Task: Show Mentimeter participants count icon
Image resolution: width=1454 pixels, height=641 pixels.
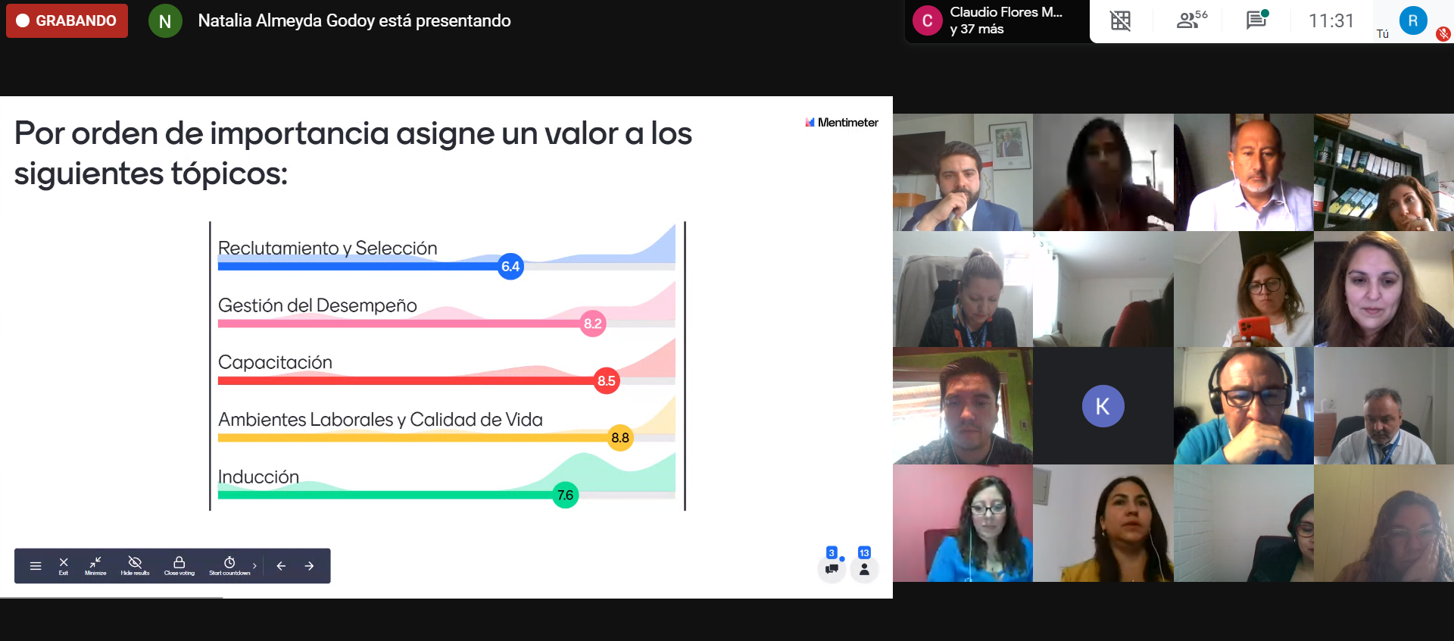Action: 864,568
